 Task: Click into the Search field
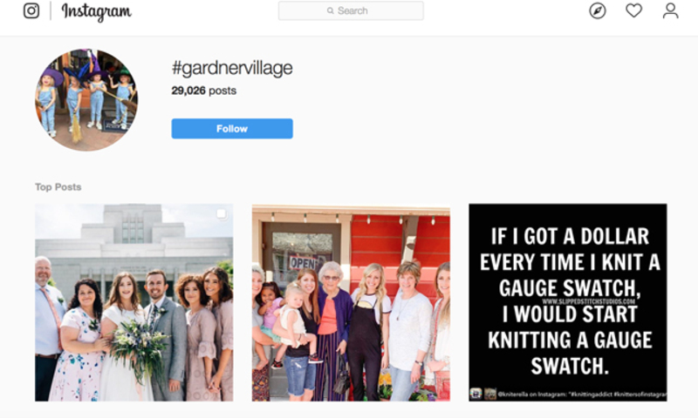coord(351,10)
